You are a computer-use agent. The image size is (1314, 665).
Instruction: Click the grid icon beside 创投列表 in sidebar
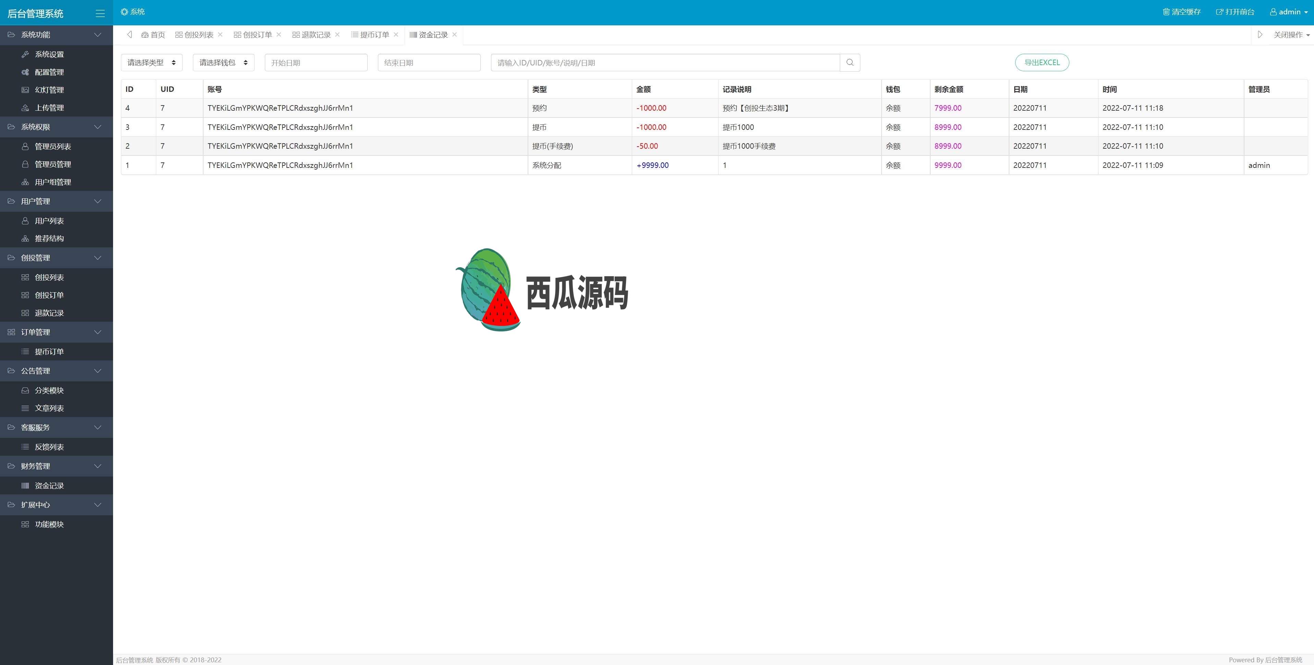25,278
